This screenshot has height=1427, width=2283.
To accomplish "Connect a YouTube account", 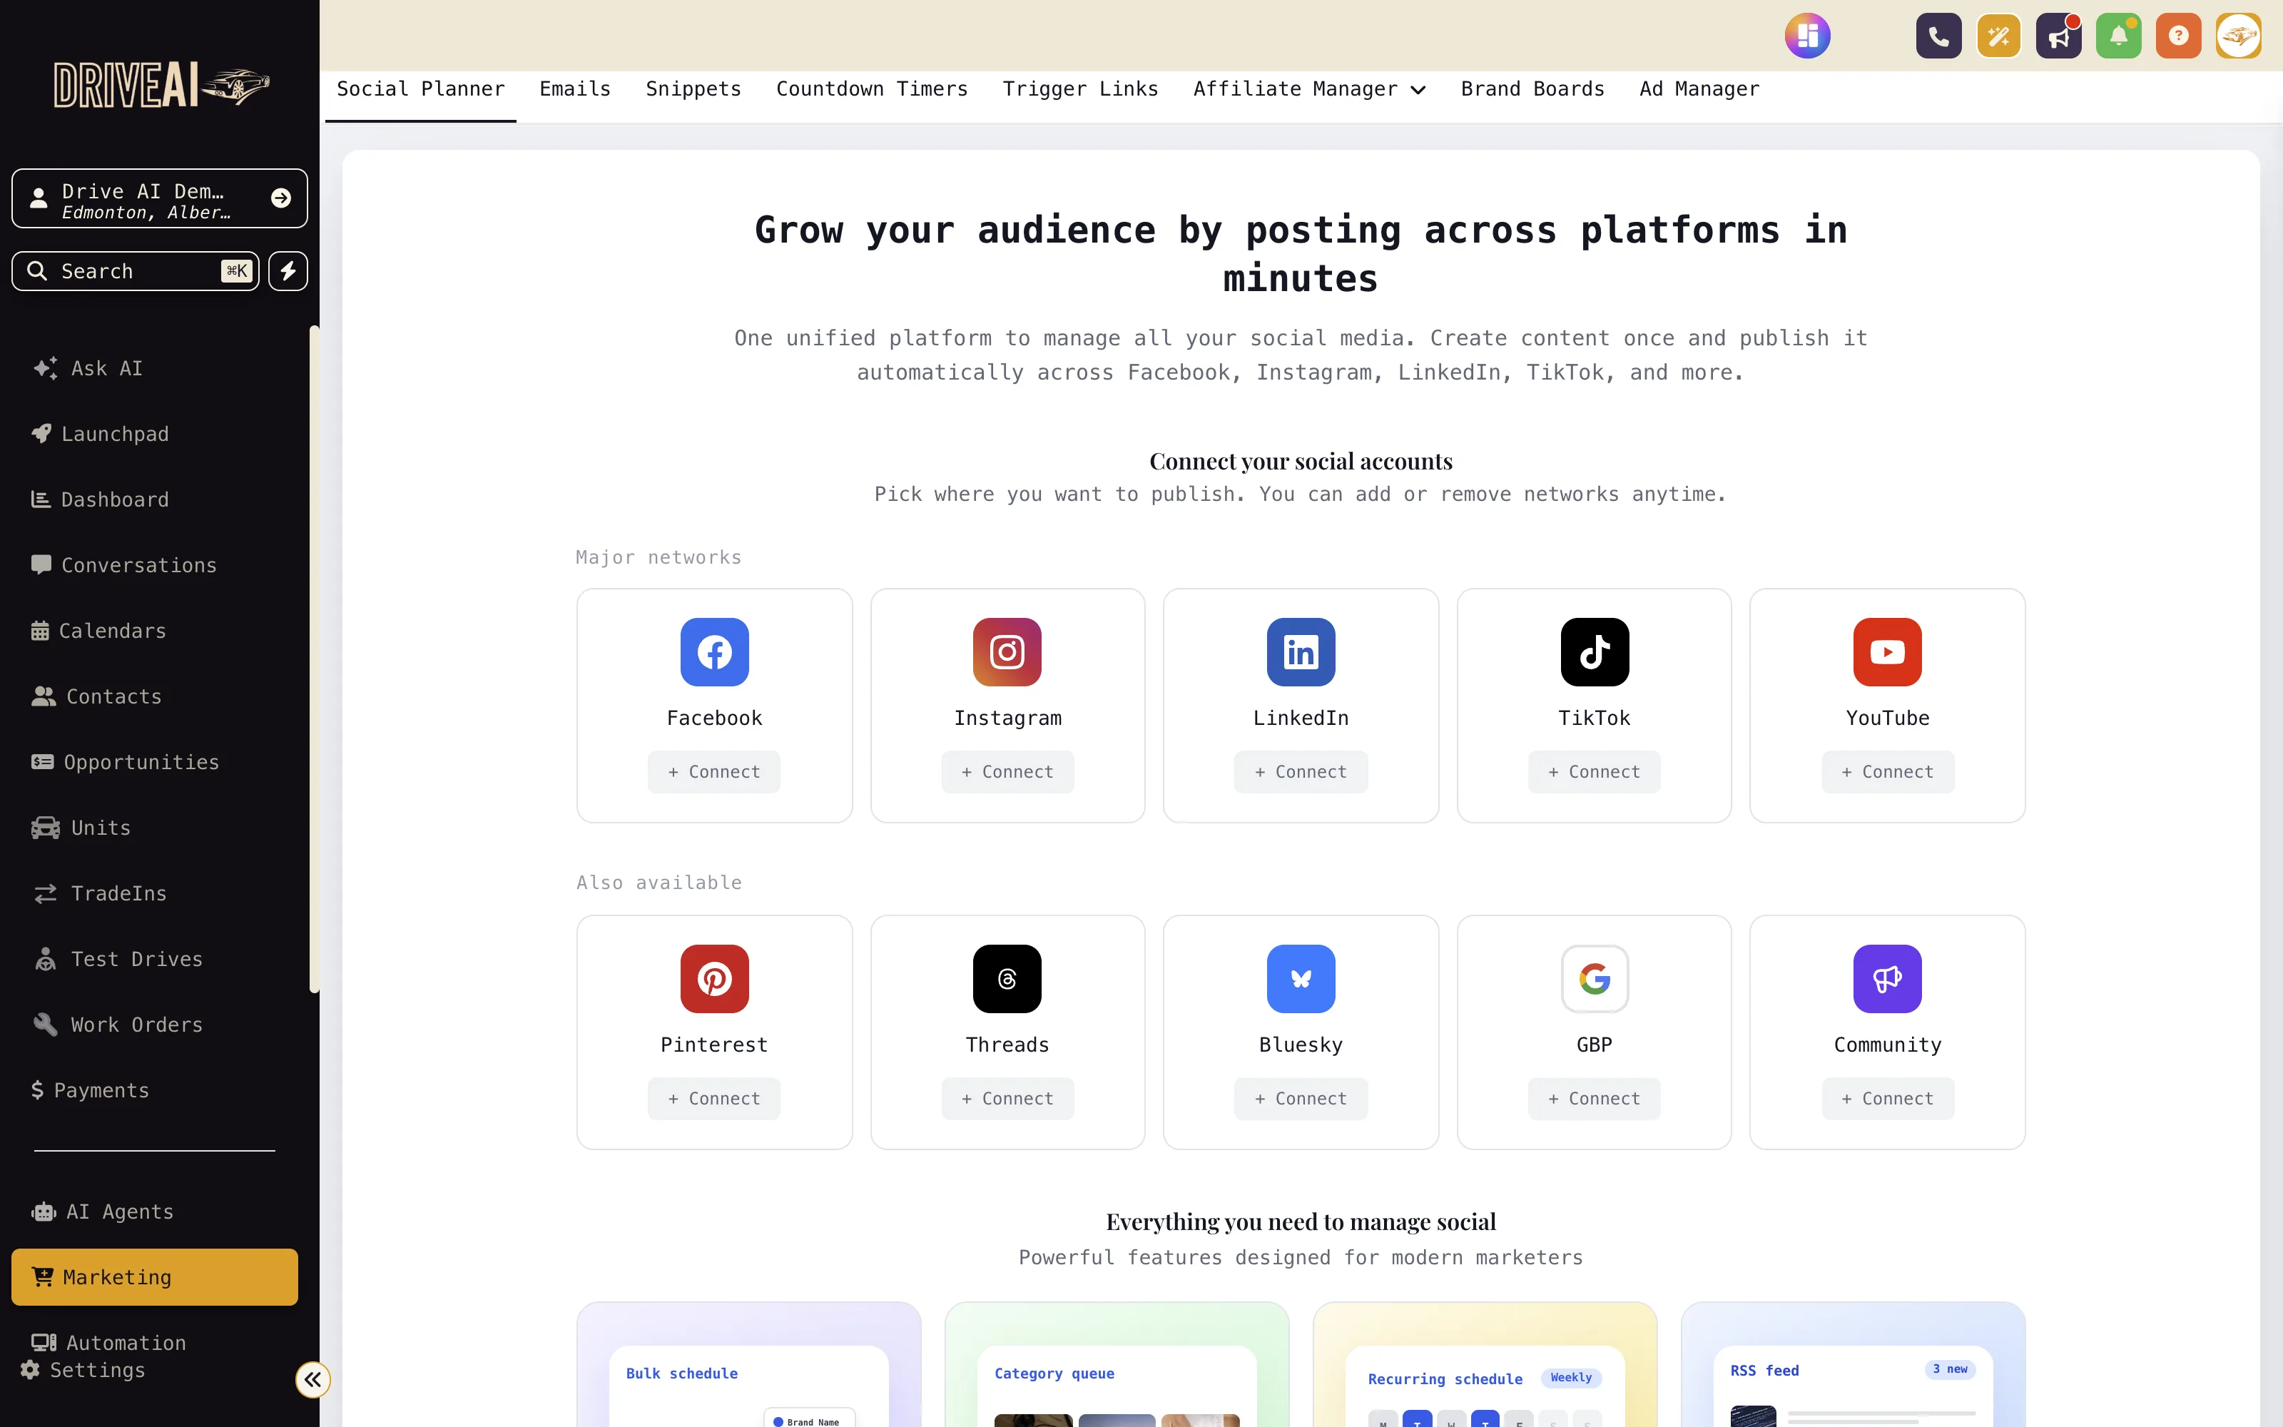I will point(1888,772).
